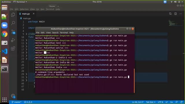This screenshot has height=104, width=185.
Task: Expand folded code at line 13
Action: (x=26, y=43)
